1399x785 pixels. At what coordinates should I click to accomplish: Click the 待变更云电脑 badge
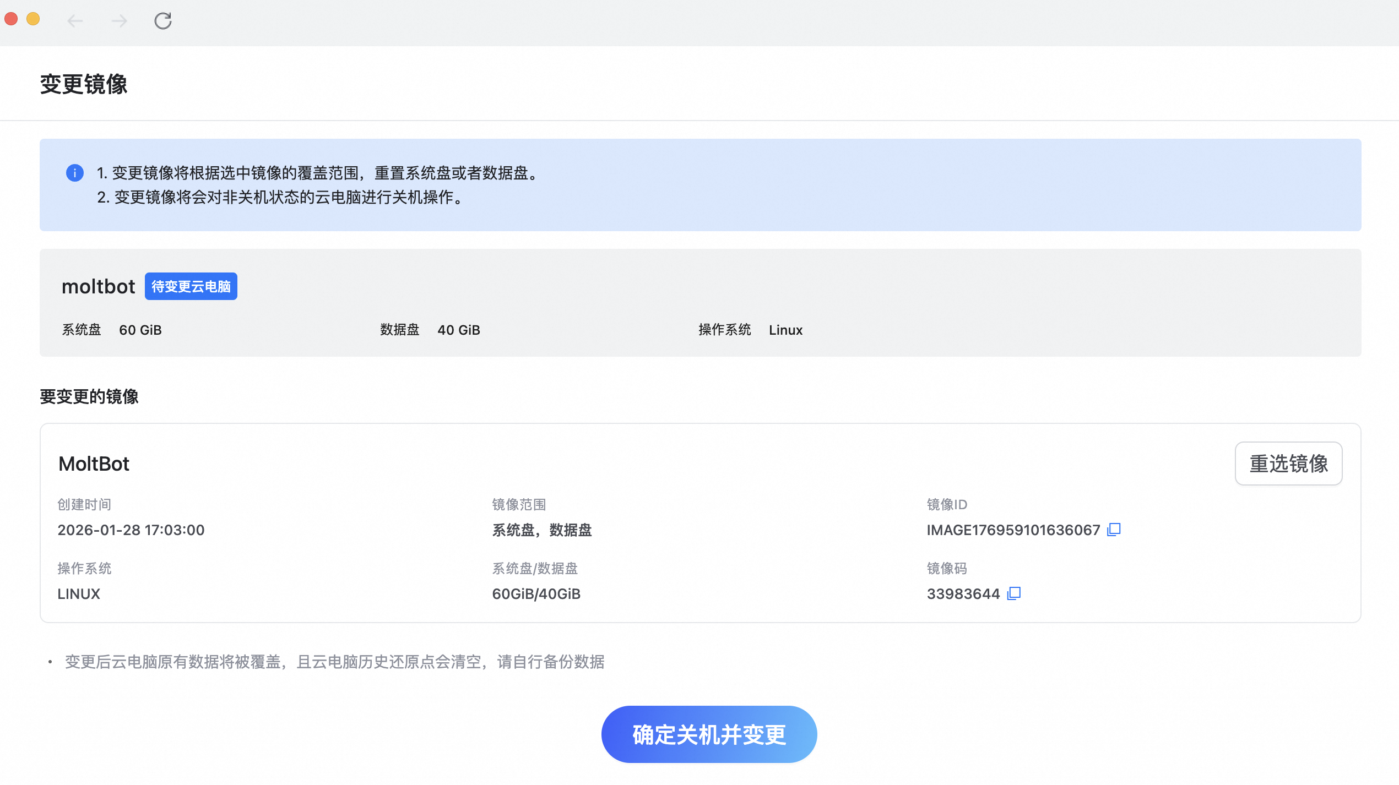(191, 286)
